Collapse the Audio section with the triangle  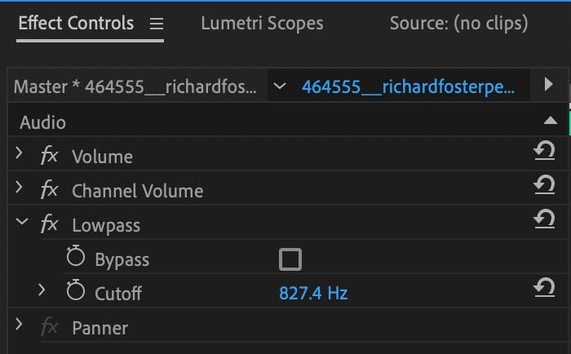pyautogui.click(x=551, y=121)
